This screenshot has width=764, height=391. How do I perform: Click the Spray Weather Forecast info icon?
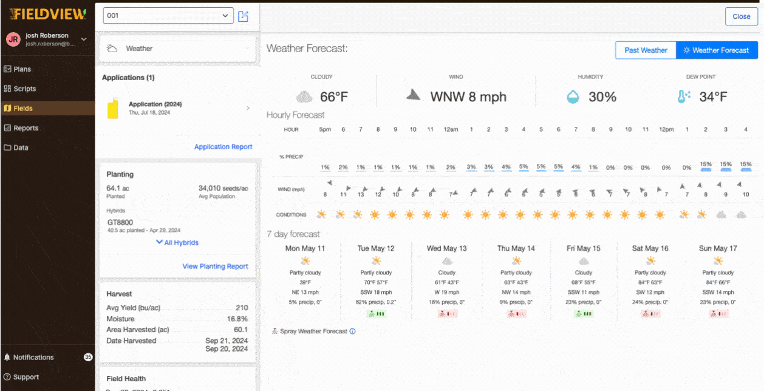pos(353,331)
